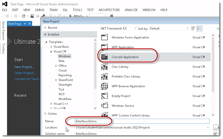This screenshot has width=223, height=139.
Task: Click the Undo toolbar icon
Action: 51,16
